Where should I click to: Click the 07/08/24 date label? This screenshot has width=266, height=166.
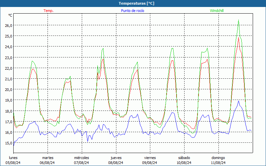click(x=81, y=163)
